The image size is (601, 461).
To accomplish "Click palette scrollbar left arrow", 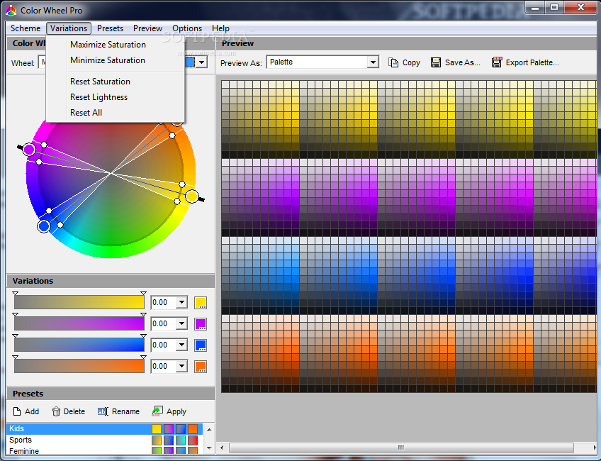I will [222, 448].
